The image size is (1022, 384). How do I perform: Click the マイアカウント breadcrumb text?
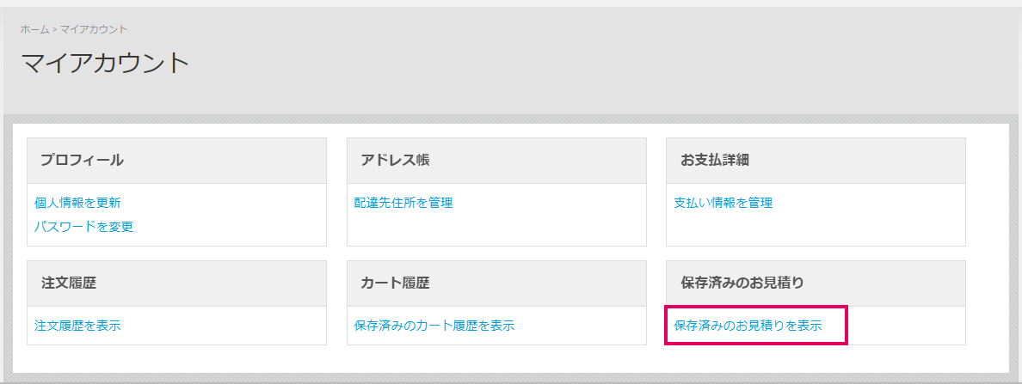point(94,29)
